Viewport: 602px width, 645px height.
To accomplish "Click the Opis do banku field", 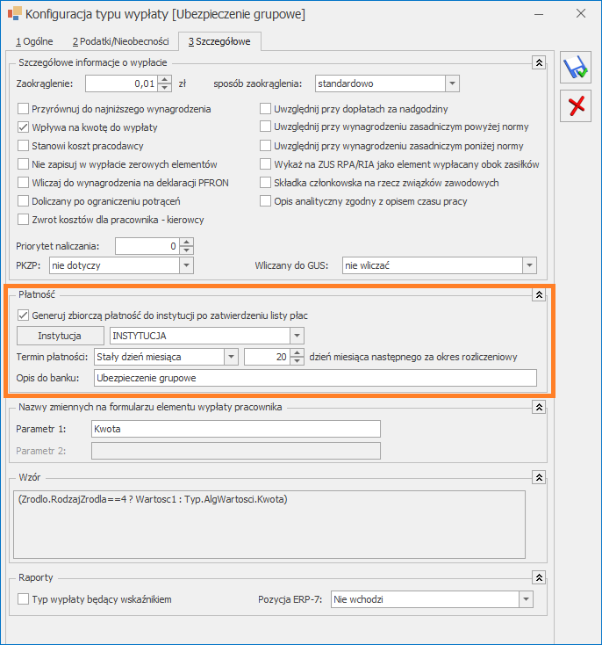I will pyautogui.click(x=315, y=378).
